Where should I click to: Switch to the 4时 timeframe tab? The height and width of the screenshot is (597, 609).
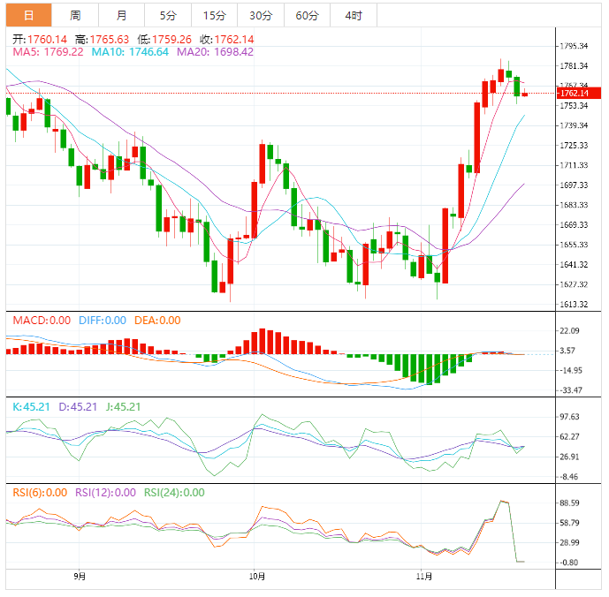coord(354,15)
